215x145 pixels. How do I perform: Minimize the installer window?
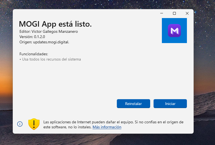162,13
